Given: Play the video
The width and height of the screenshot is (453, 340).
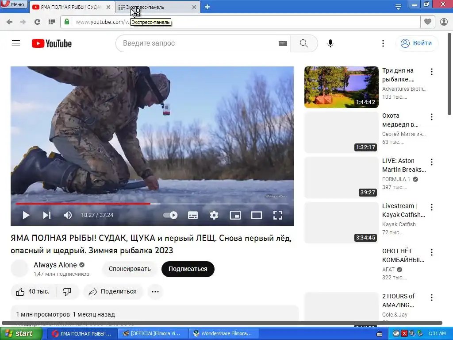Looking at the screenshot, I should pos(26,215).
